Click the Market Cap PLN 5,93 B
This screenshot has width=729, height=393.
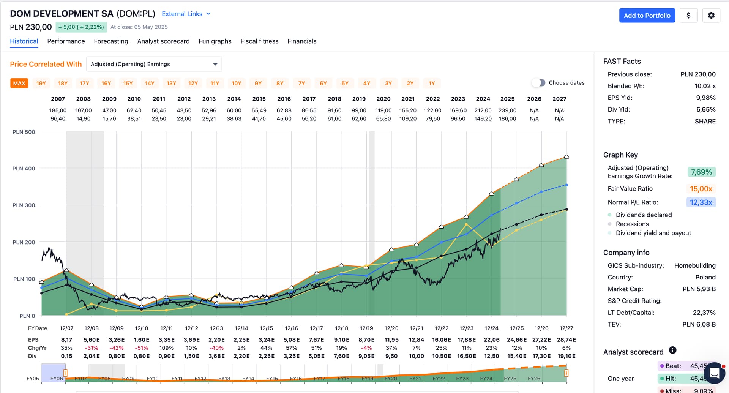[699, 289]
